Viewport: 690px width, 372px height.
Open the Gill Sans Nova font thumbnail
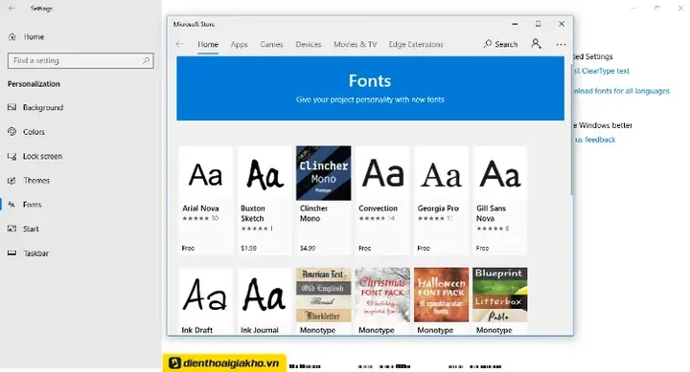pyautogui.click(x=500, y=173)
